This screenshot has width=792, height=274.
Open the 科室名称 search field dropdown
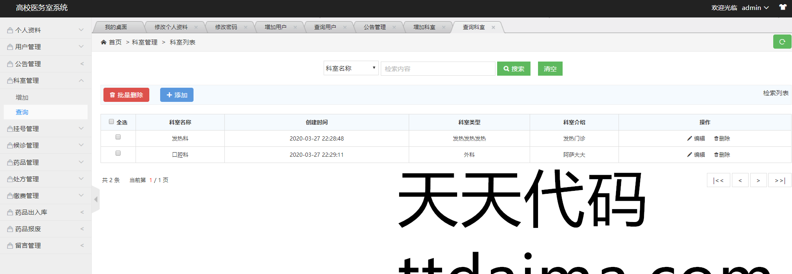click(x=351, y=69)
